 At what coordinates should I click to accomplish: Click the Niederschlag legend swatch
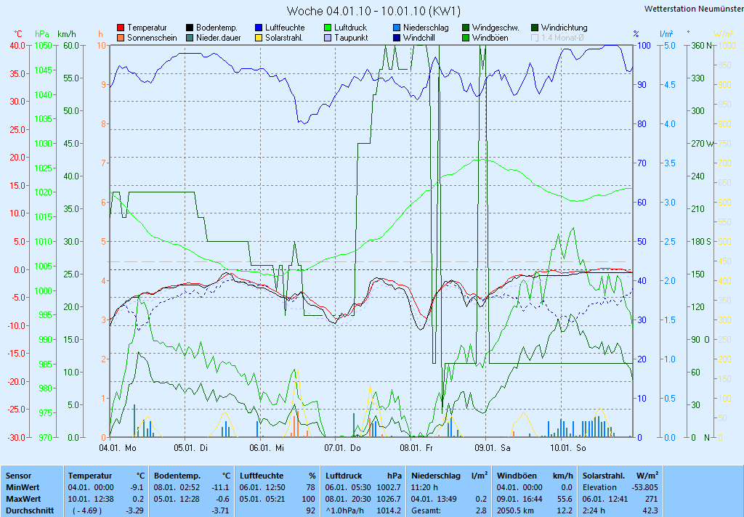click(x=397, y=28)
